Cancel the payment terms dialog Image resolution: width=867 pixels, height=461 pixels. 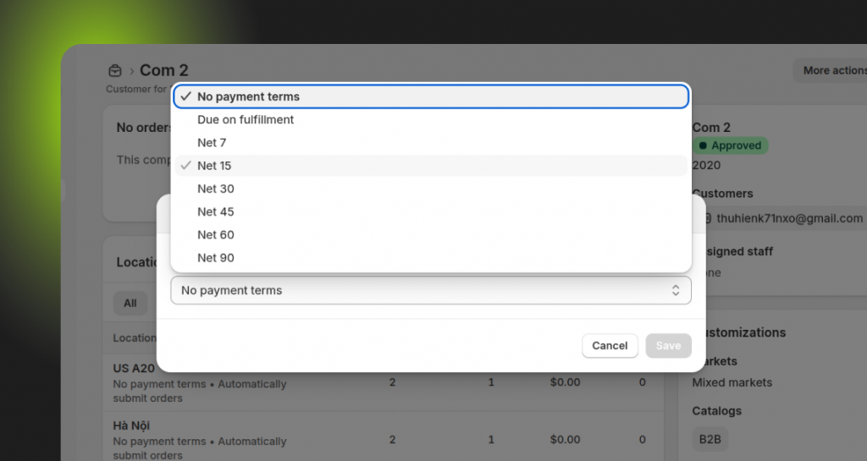610,346
